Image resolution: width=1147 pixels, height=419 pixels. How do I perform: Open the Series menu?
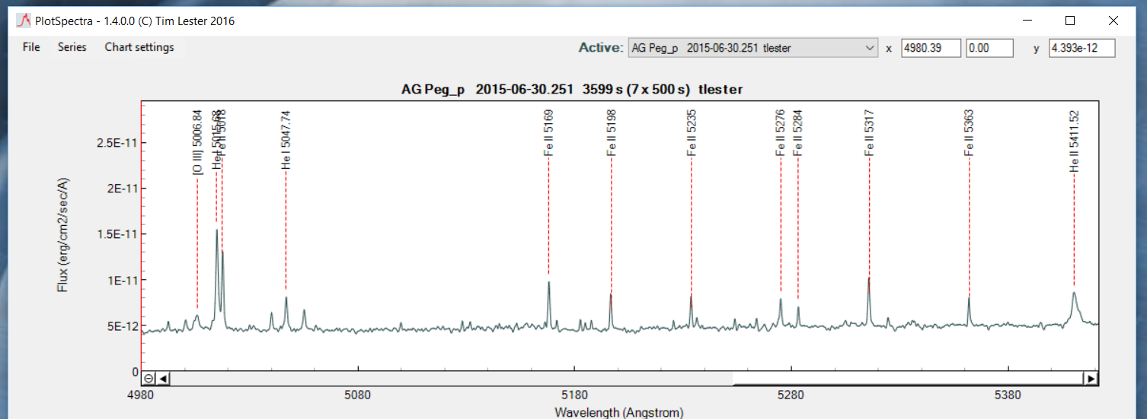pos(72,47)
